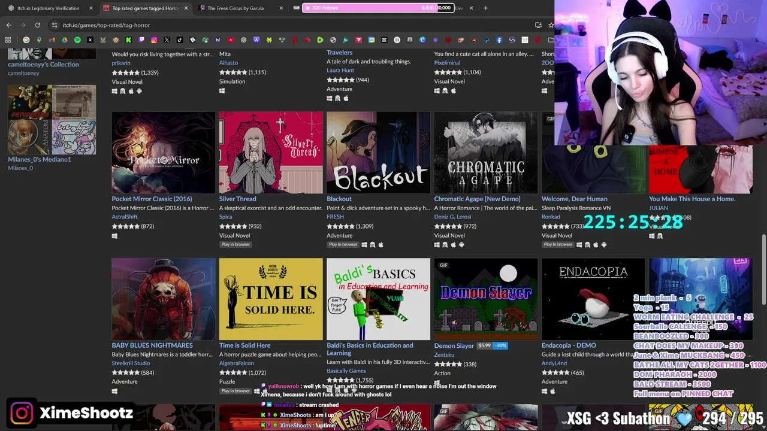Open the TikTok bookmark icon
The image size is (767, 431).
click(180, 40)
